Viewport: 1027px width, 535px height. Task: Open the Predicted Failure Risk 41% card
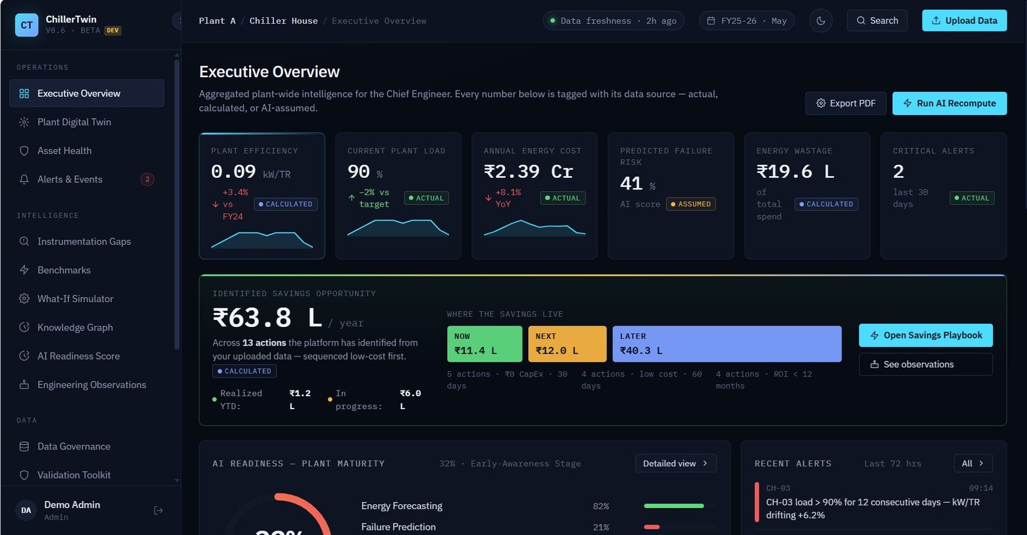[671, 196]
